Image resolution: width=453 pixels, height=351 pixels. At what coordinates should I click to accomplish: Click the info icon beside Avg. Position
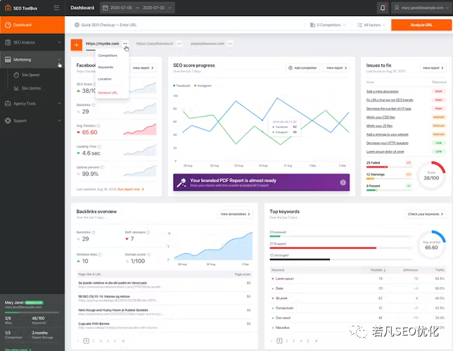[x=98, y=126]
